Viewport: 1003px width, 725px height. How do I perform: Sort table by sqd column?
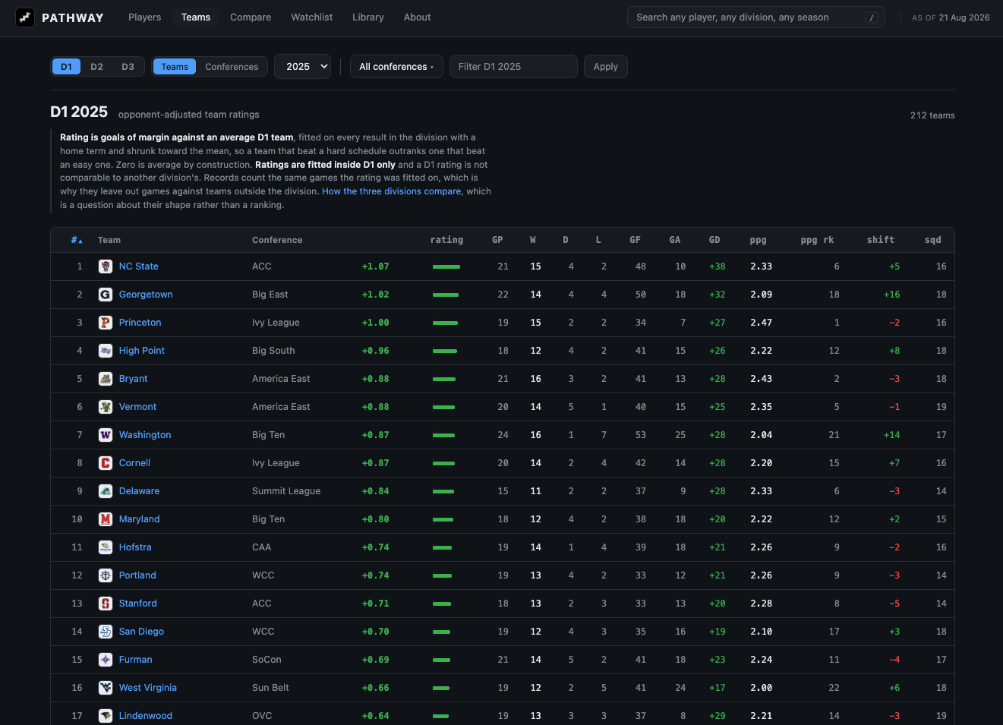pyautogui.click(x=933, y=240)
